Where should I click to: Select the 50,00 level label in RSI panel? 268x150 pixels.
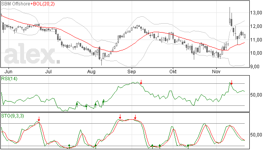pos(256,95)
